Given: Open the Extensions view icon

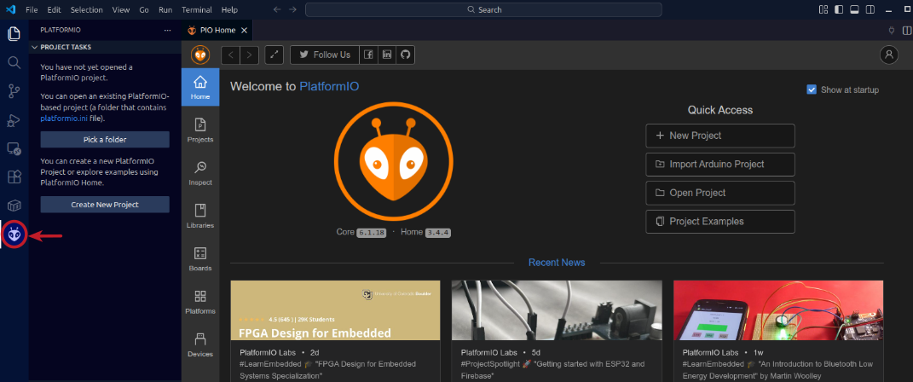Looking at the screenshot, I should coord(14,177).
